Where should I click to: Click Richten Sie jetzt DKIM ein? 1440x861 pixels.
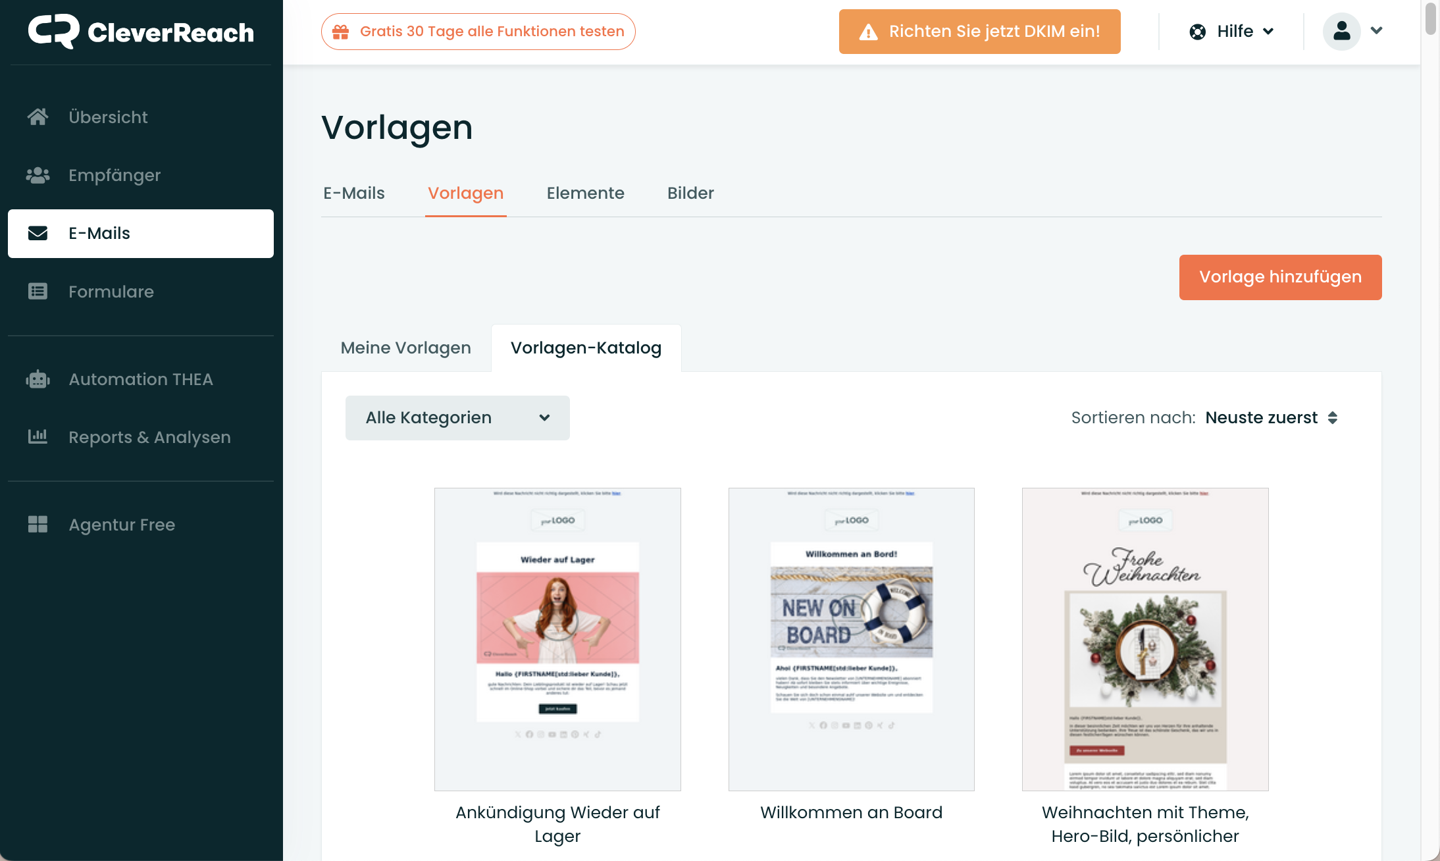[979, 32]
